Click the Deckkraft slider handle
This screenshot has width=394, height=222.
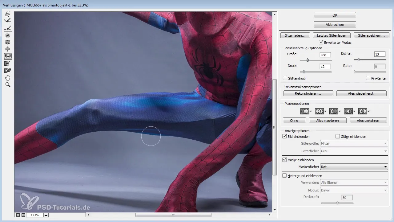tap(337, 203)
